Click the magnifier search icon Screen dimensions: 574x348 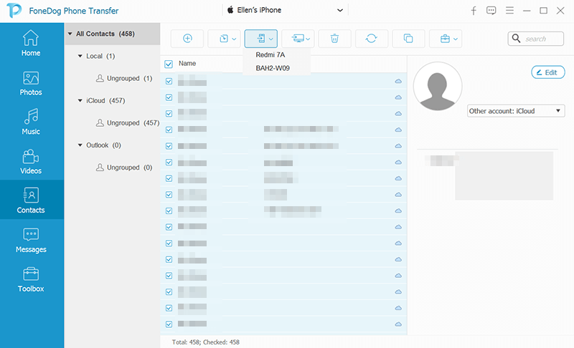pos(516,39)
